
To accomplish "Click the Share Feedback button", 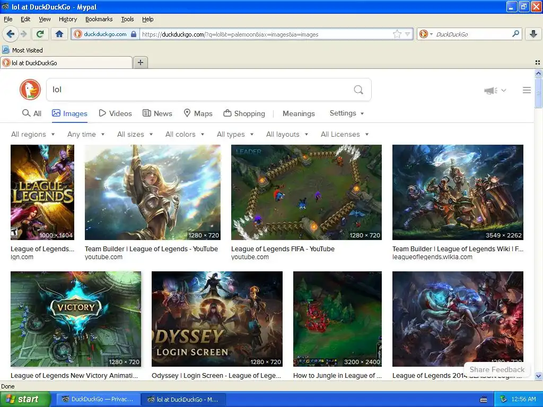I will 497,369.
